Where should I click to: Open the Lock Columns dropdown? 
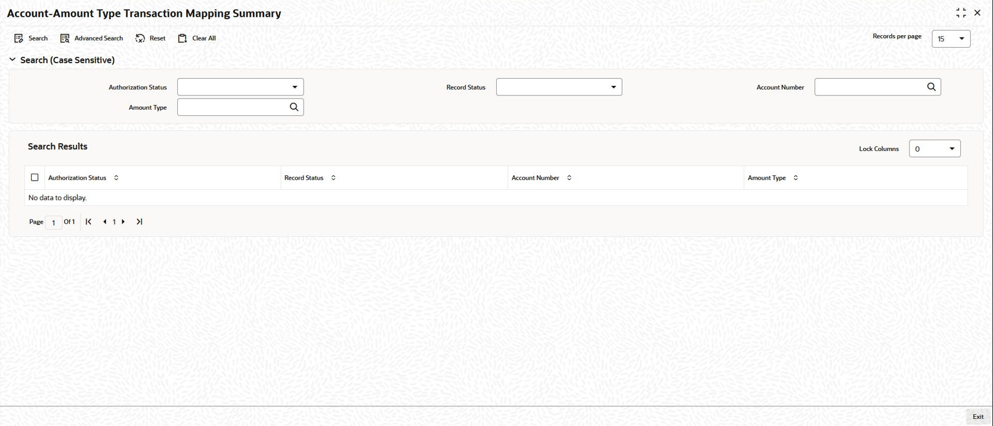[935, 149]
